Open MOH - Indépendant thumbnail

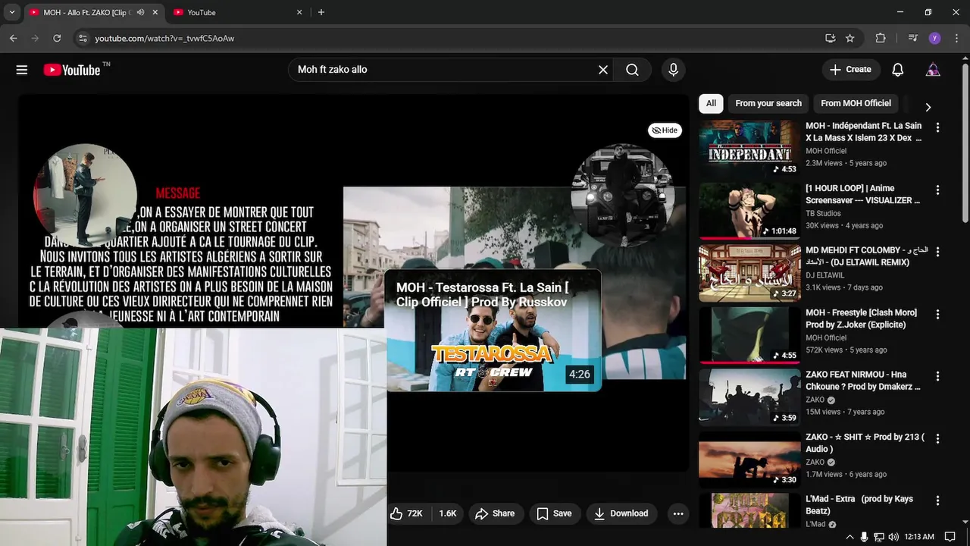click(x=749, y=149)
